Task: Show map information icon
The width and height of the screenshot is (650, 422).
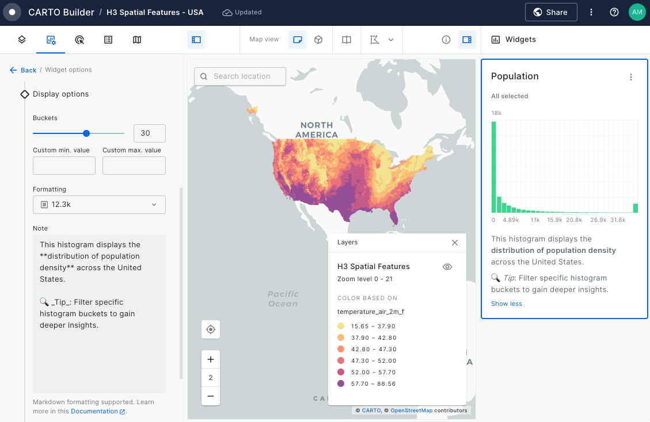Action: (x=446, y=40)
